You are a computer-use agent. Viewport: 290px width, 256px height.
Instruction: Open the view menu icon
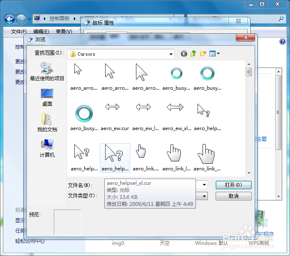coord(212,54)
